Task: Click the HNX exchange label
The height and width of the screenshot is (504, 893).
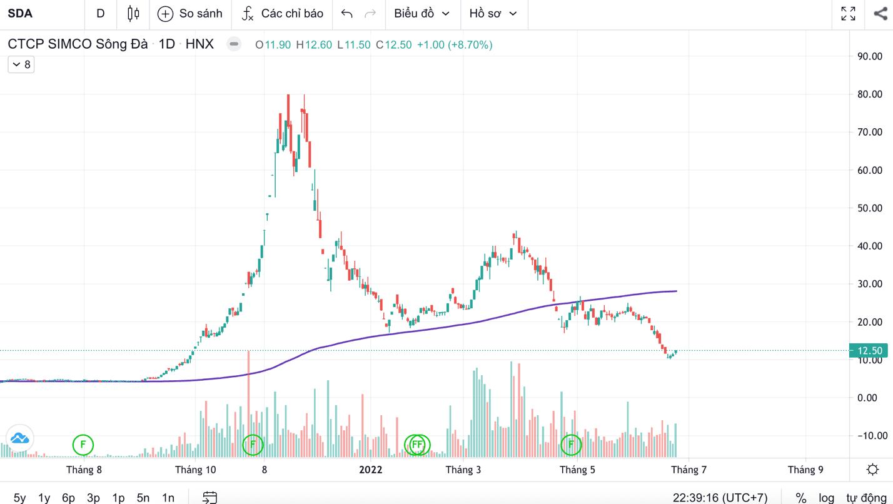Action: 199,44
